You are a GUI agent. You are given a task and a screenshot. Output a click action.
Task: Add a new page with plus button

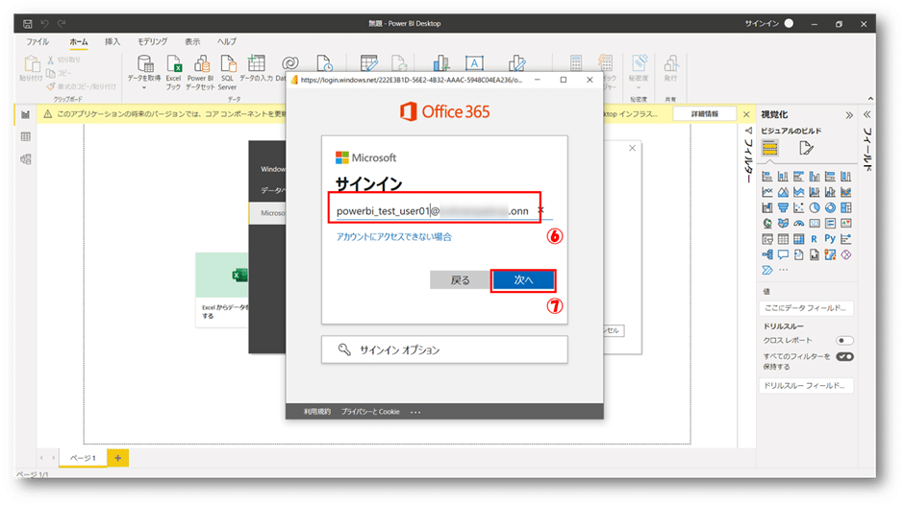tap(117, 458)
